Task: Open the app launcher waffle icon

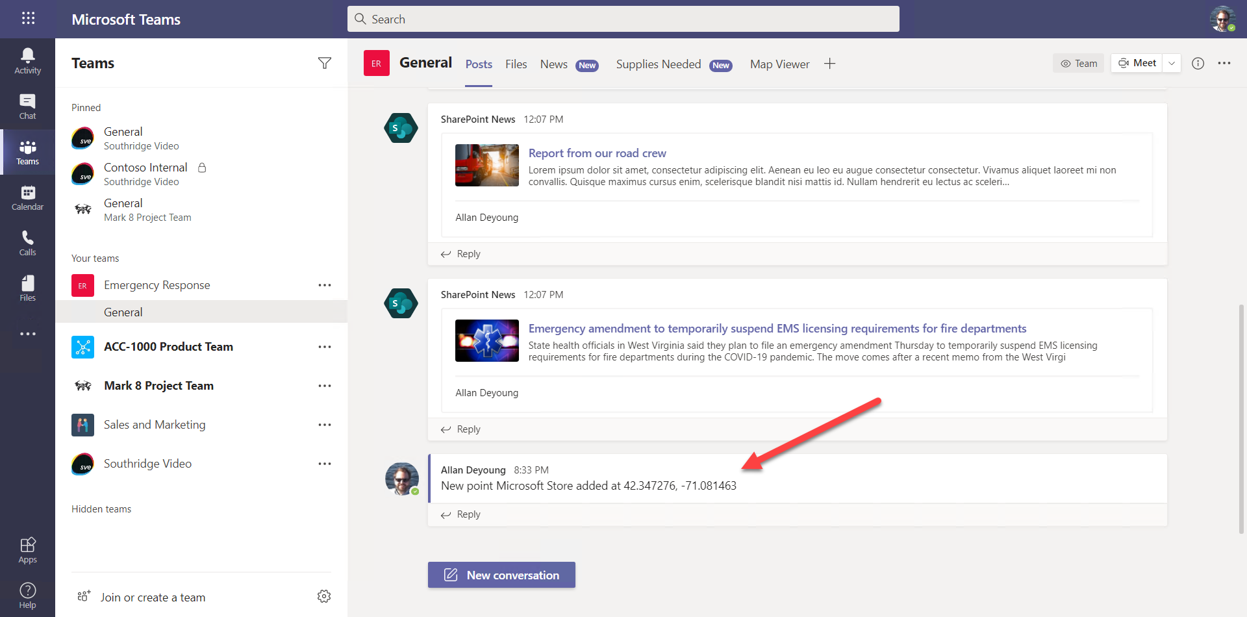Action: [28, 18]
